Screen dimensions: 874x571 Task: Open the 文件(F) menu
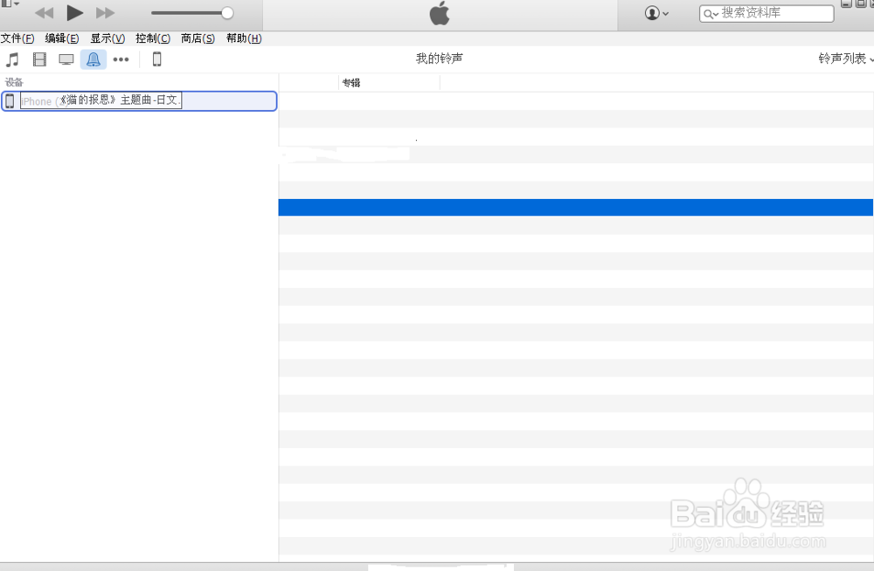point(17,38)
